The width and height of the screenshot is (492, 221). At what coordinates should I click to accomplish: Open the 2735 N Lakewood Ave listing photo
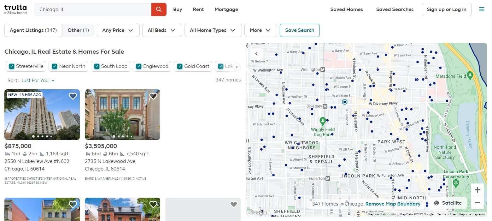(122, 115)
